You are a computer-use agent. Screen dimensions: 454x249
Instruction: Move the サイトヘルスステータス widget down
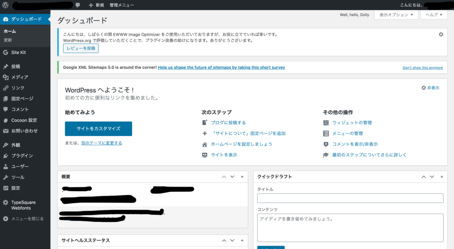point(232,240)
